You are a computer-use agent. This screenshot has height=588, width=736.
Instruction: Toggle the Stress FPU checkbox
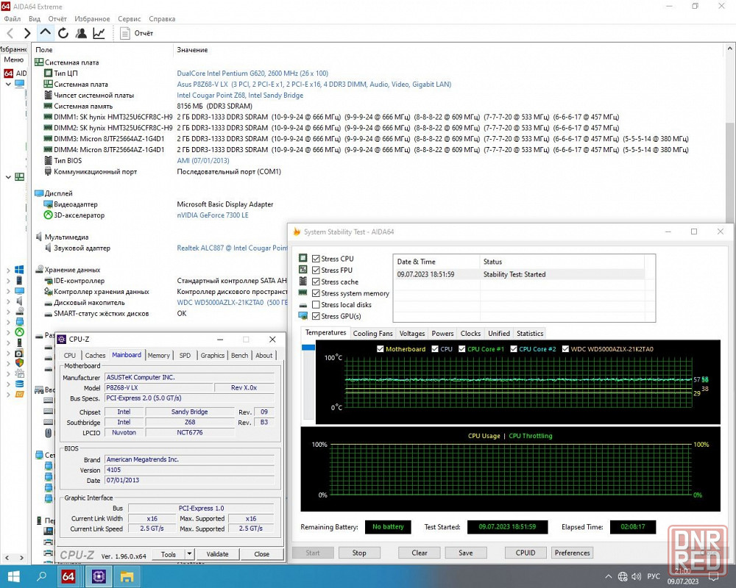[x=316, y=270]
